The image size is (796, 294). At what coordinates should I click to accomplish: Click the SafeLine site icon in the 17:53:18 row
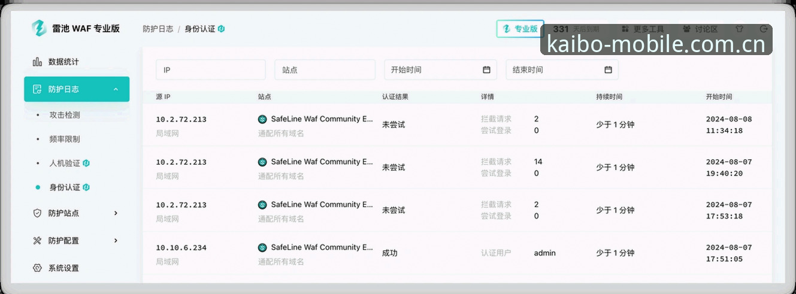click(262, 205)
